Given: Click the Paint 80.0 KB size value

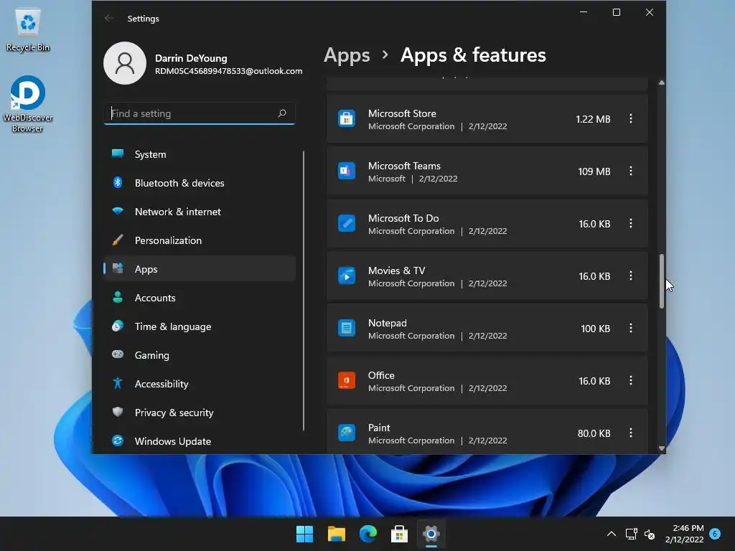Looking at the screenshot, I should [594, 433].
